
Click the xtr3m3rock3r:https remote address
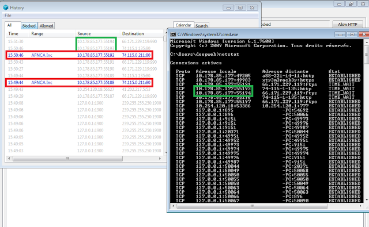click(288, 80)
